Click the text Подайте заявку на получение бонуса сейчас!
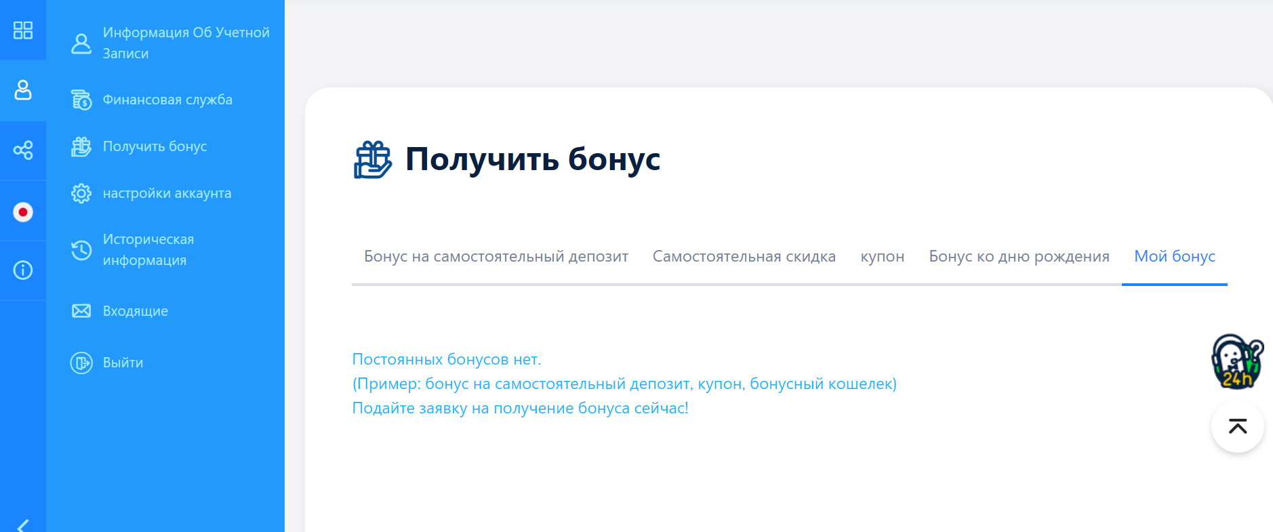 point(521,408)
